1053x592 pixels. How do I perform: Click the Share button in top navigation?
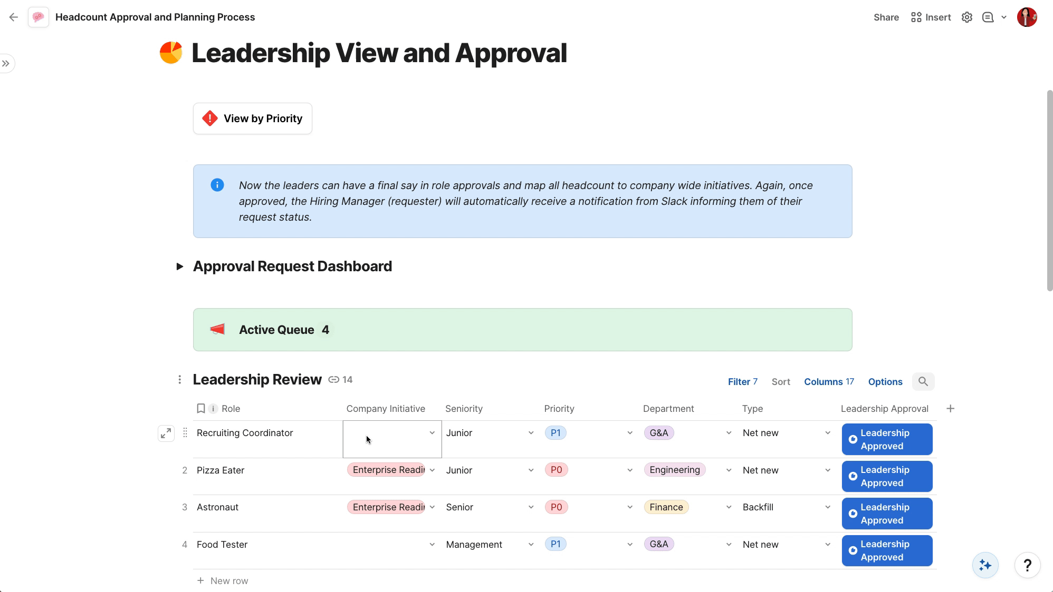click(886, 17)
